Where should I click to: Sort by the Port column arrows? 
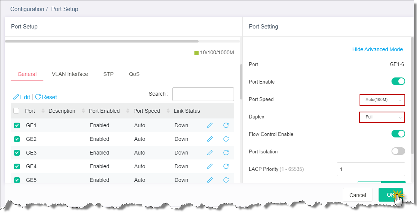(43, 111)
